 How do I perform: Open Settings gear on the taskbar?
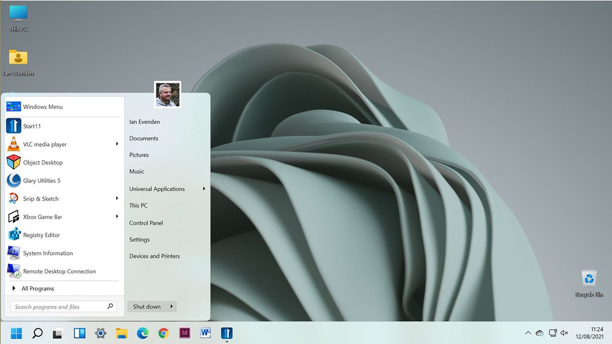pos(100,333)
